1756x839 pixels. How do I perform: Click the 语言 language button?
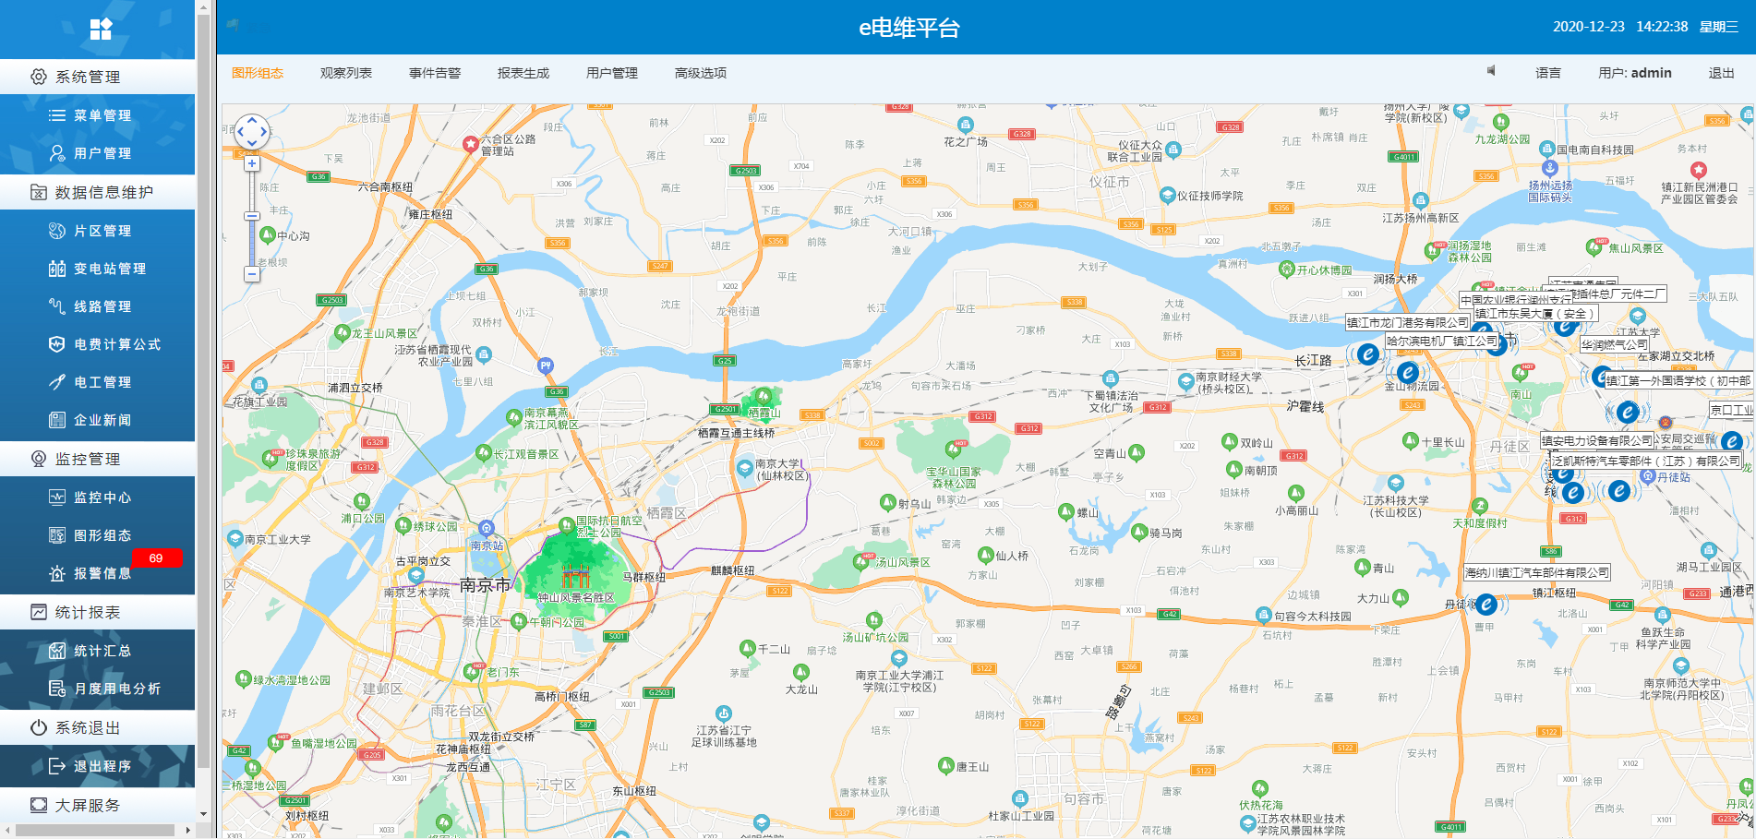1548,73
